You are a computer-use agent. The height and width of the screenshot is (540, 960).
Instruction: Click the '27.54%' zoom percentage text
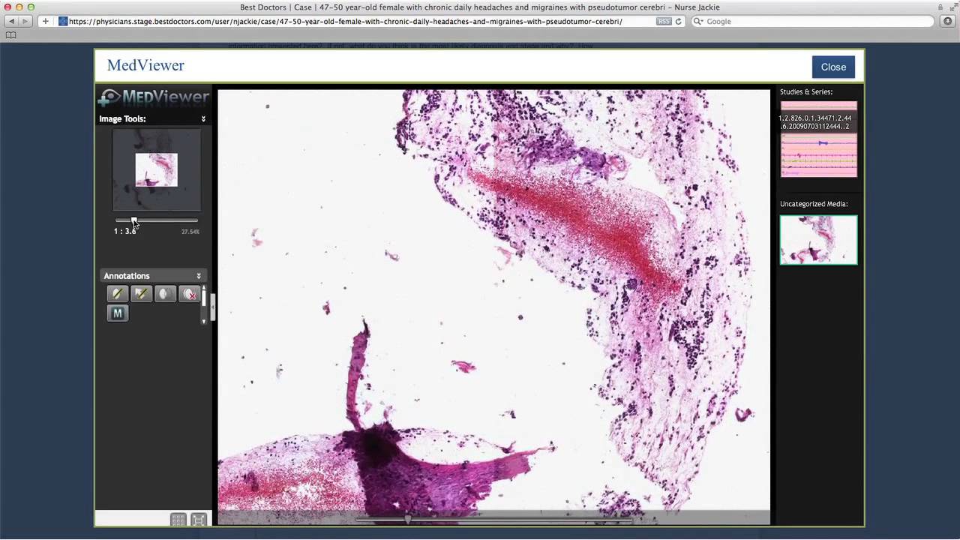[x=190, y=232]
